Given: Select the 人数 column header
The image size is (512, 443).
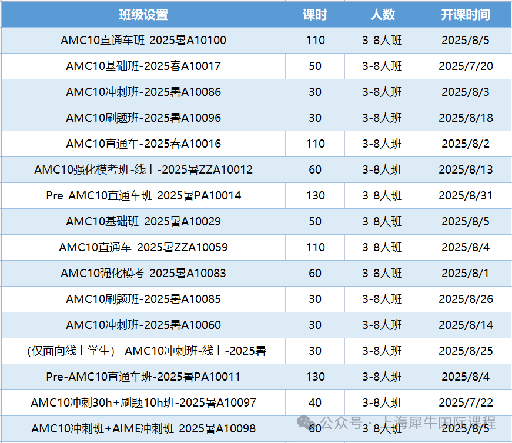Looking at the screenshot, I should pyautogui.click(x=382, y=15).
